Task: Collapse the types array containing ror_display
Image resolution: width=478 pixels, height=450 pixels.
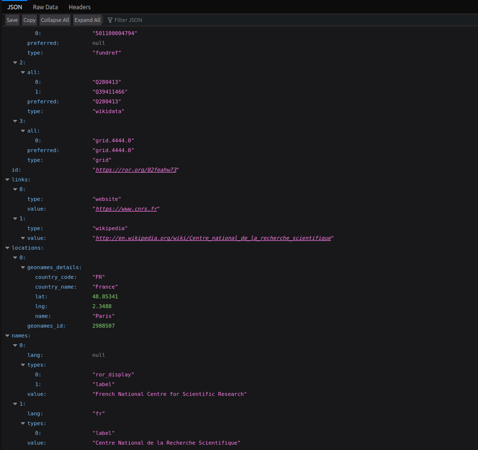Action: point(23,365)
